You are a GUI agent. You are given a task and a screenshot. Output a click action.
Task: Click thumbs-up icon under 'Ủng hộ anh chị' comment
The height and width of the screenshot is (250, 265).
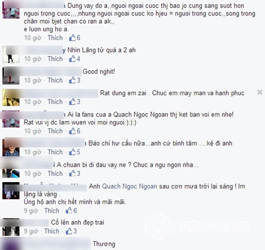[69, 210]
